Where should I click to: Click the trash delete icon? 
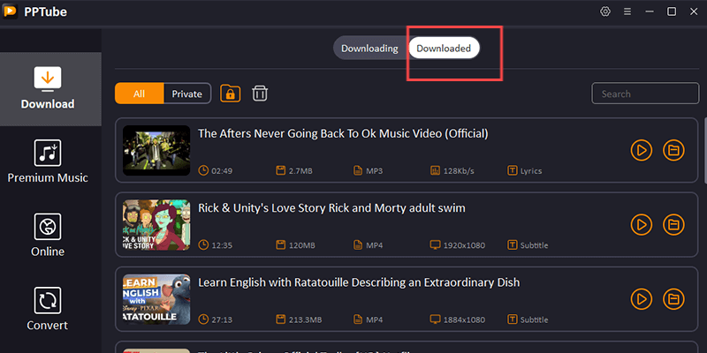(260, 94)
